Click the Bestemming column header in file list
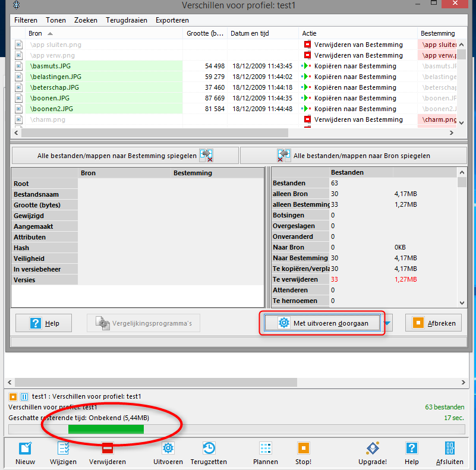The width and height of the screenshot is (476, 470). [x=437, y=33]
